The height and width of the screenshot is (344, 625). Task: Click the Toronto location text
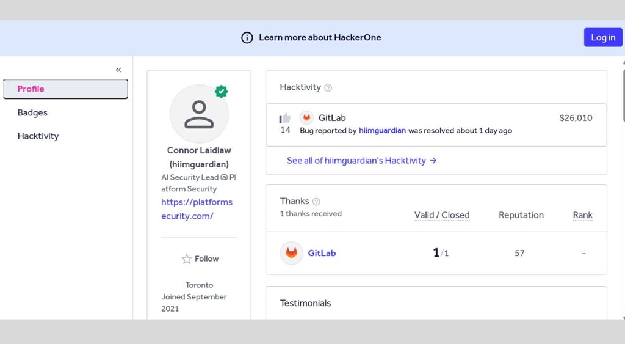pos(199,285)
